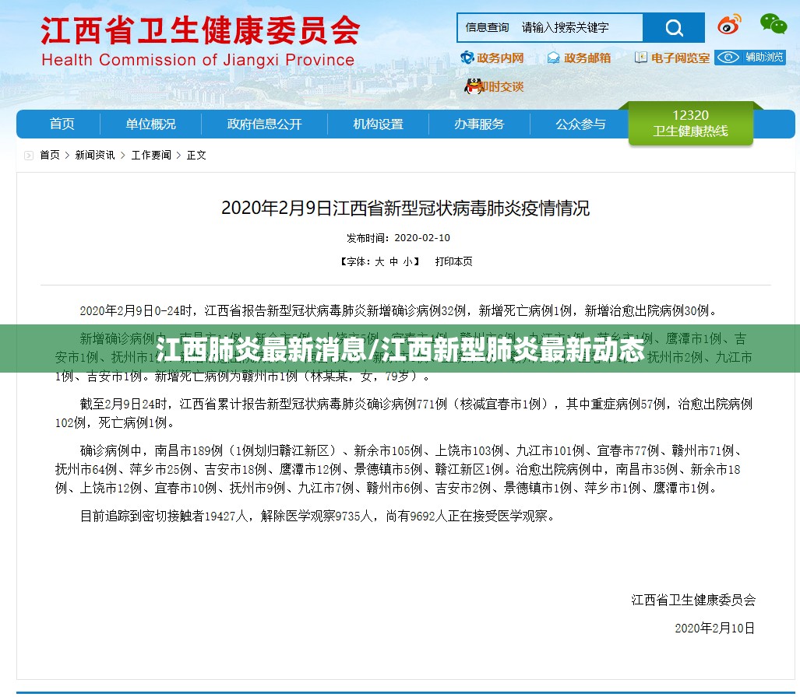Click the breadcrumb 首页 link

tap(50, 155)
